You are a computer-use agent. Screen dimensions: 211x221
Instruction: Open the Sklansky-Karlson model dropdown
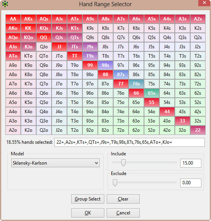tap(55, 163)
